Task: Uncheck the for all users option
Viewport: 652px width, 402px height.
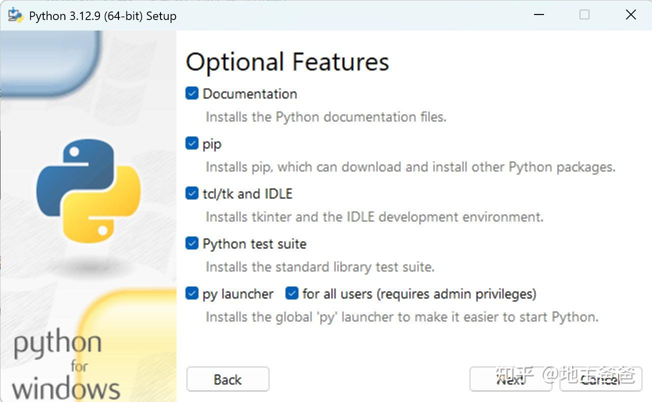Action: tap(291, 293)
